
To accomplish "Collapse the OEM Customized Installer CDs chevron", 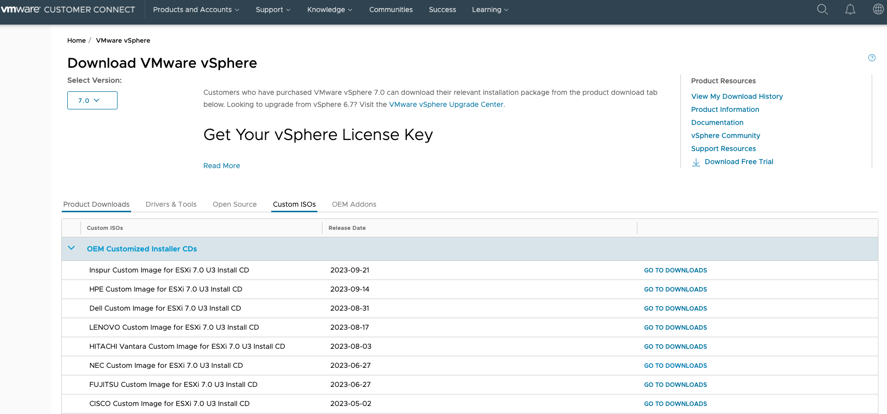I will [x=71, y=248].
